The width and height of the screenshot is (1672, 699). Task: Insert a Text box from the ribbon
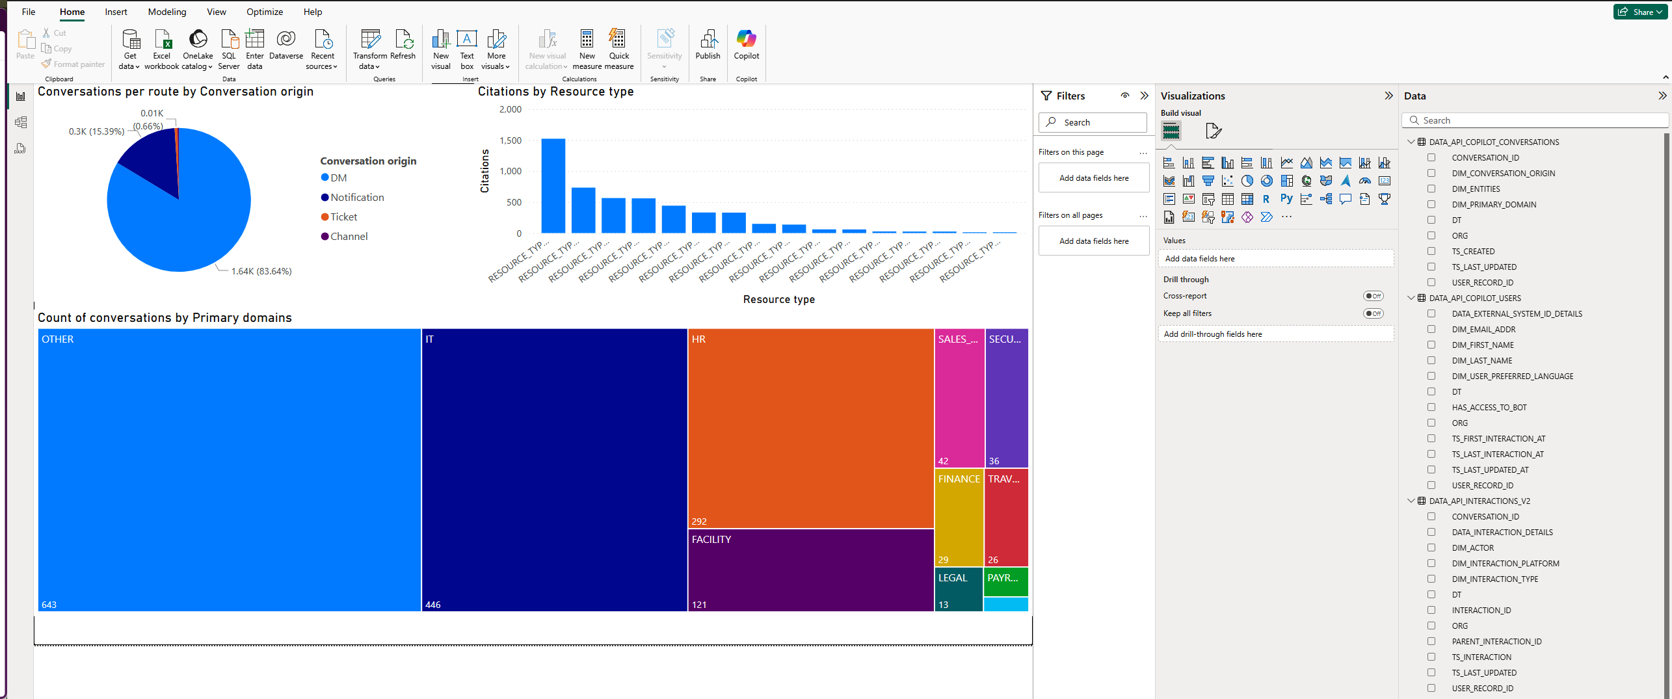click(x=467, y=49)
